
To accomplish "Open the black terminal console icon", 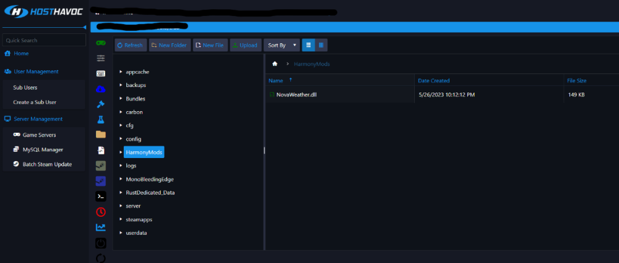I will coord(100,196).
